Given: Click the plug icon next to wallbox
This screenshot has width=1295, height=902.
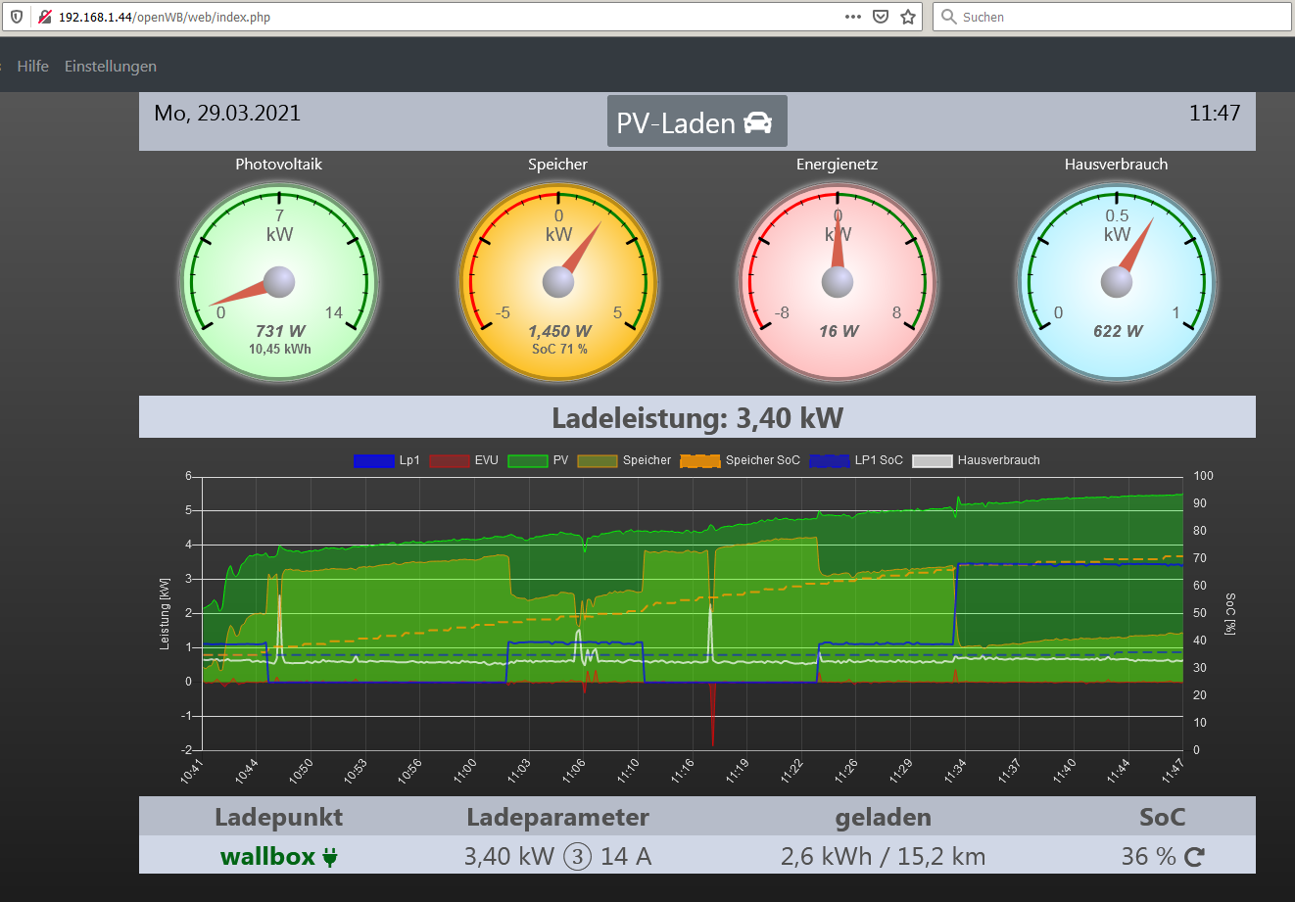Looking at the screenshot, I should [330, 858].
